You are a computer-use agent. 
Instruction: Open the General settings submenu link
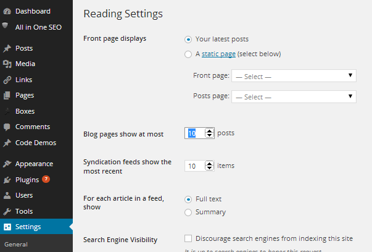click(x=16, y=244)
